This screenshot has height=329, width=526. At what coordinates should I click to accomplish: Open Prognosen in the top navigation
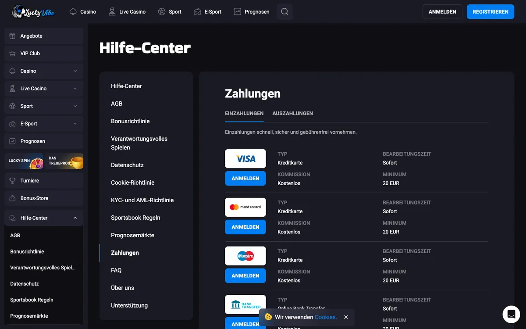252,12
